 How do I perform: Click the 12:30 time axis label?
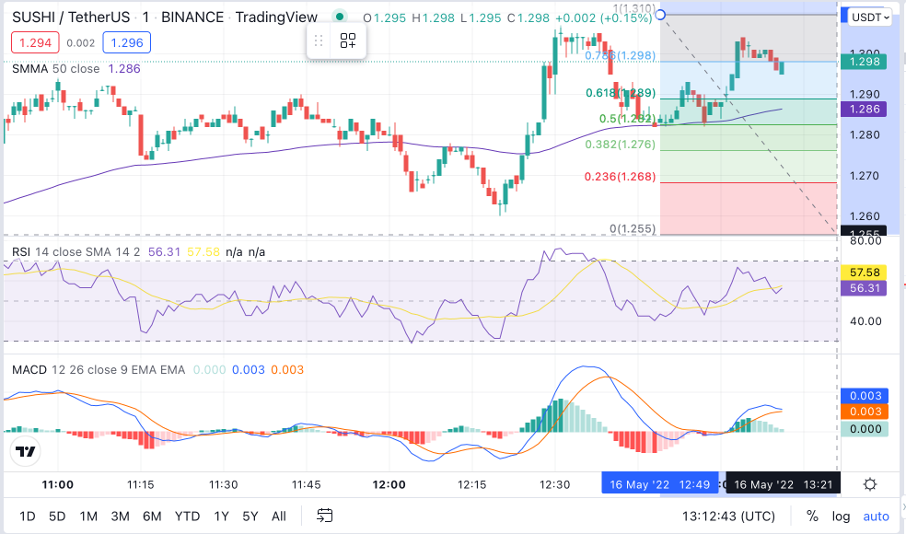point(554,484)
